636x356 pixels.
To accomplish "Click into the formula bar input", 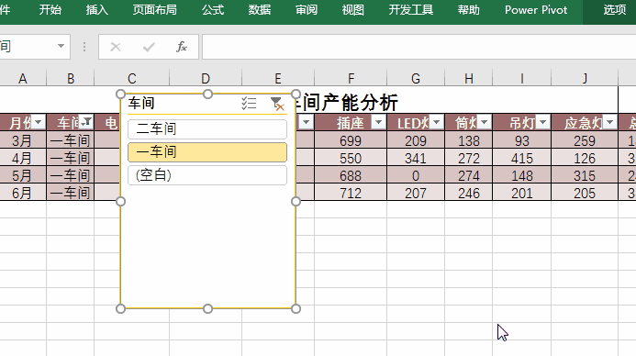I will [418, 47].
